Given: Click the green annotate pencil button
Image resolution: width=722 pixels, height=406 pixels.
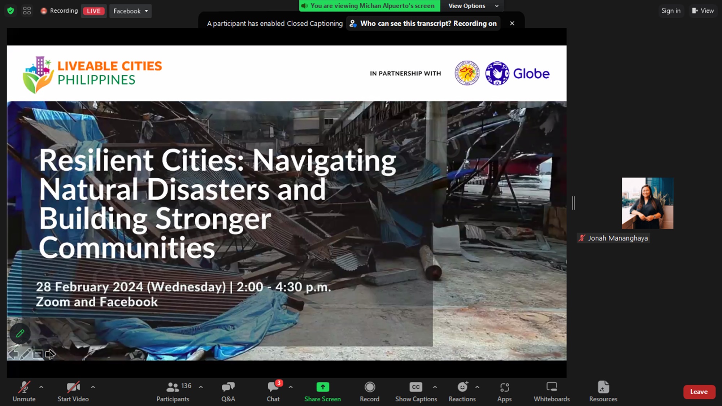Looking at the screenshot, I should click(20, 333).
